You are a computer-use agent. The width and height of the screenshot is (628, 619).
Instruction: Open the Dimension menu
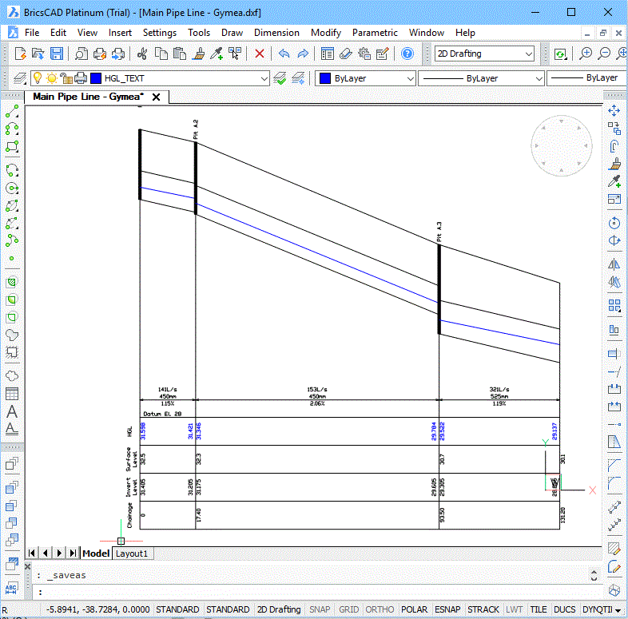276,33
